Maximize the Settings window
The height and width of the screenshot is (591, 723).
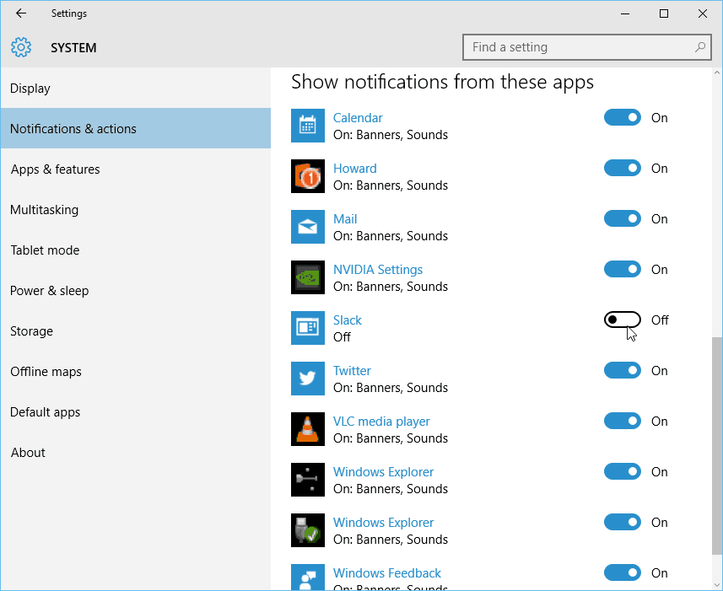[x=664, y=13]
